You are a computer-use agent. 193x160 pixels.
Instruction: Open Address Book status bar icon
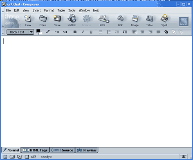click(20, 157)
